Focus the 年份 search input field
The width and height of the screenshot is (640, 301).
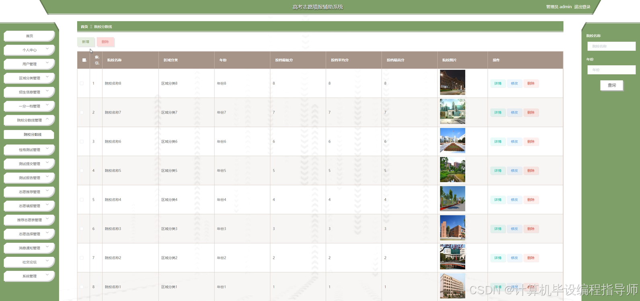(611, 70)
